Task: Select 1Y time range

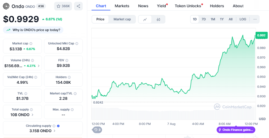Action: 222,19
